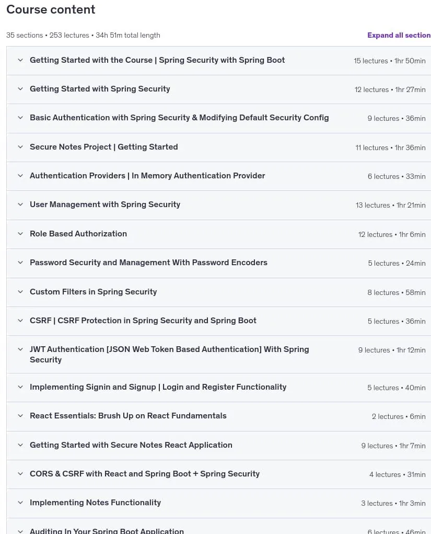This screenshot has height=534, width=431.
Task: Click the Password Security section title text
Action: (148, 263)
